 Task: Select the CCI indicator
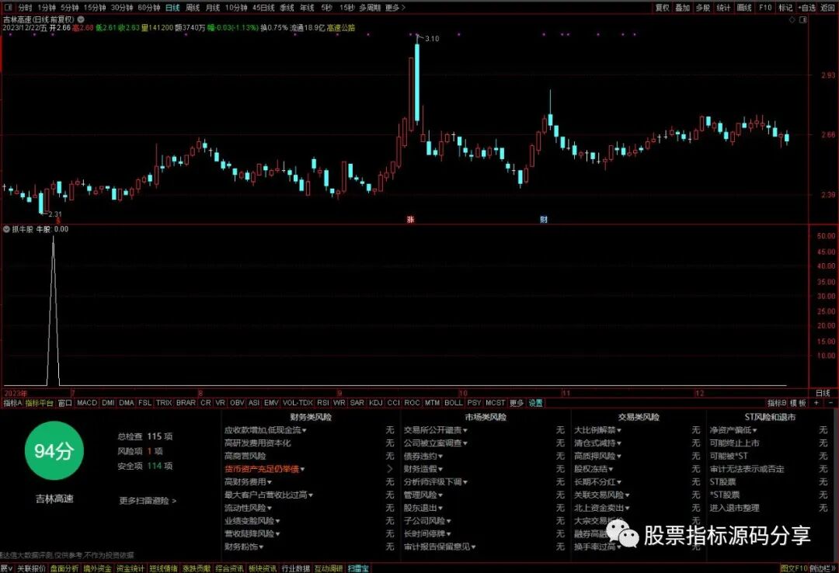pyautogui.click(x=393, y=403)
